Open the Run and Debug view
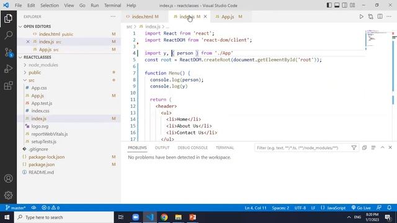Viewport: 397px width, 223px height. [8, 69]
